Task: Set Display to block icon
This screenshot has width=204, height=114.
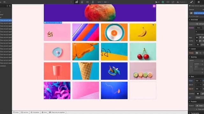Action: [197, 53]
